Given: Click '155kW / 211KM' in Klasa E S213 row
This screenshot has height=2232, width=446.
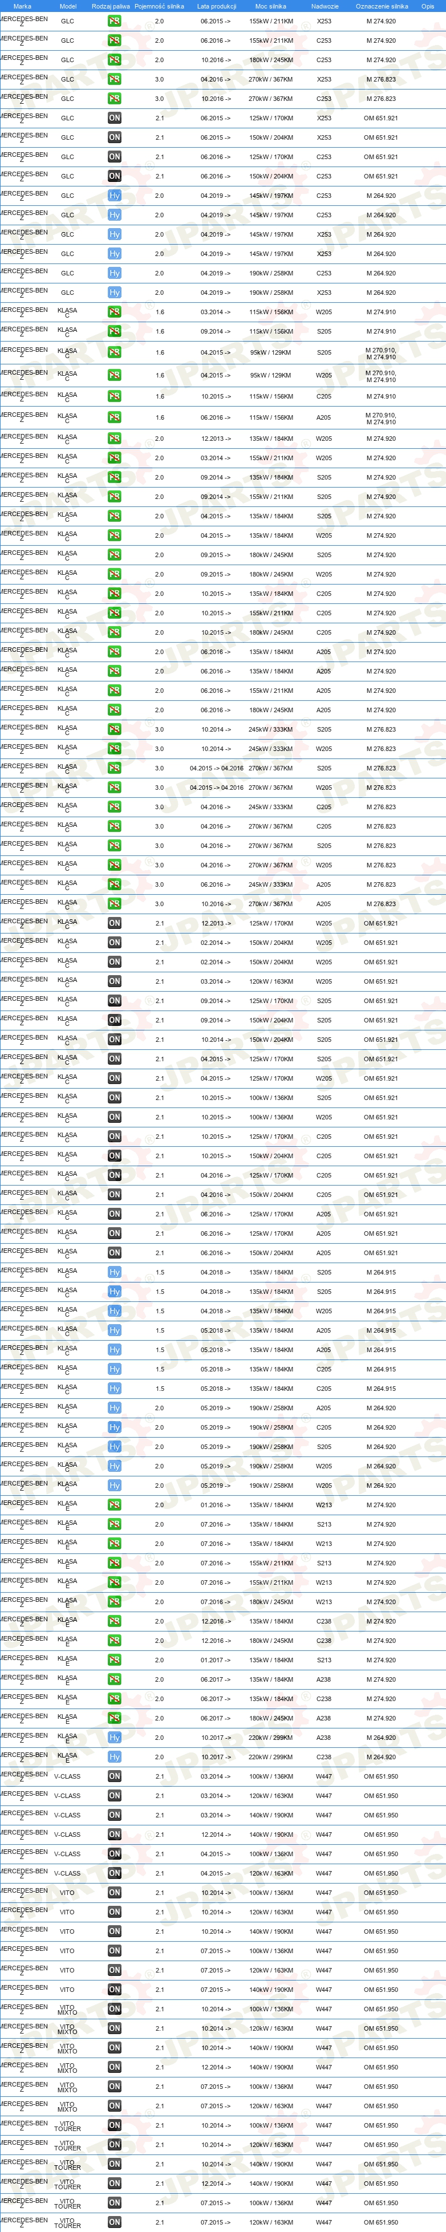Looking at the screenshot, I should pos(271,1563).
